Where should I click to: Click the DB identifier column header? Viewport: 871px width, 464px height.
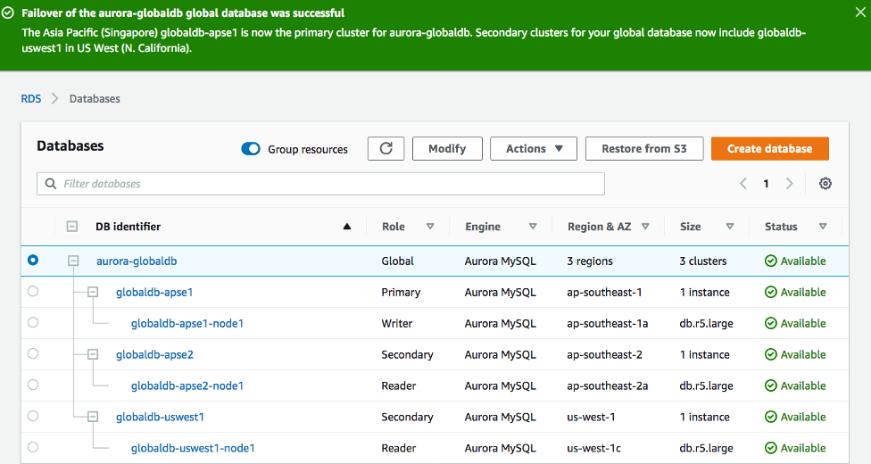128,226
